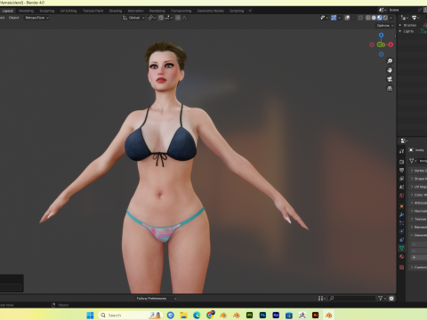
Task: Open the viewport Options dropdown
Action: tap(385, 26)
